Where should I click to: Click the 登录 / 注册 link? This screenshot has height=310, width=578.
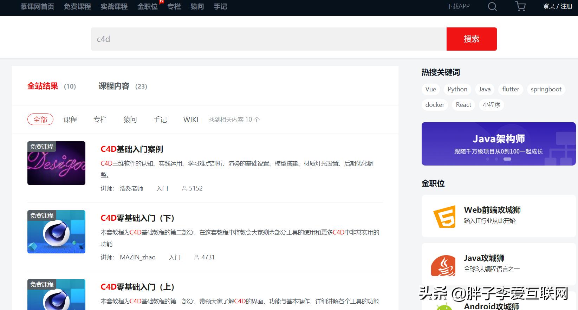[558, 6]
